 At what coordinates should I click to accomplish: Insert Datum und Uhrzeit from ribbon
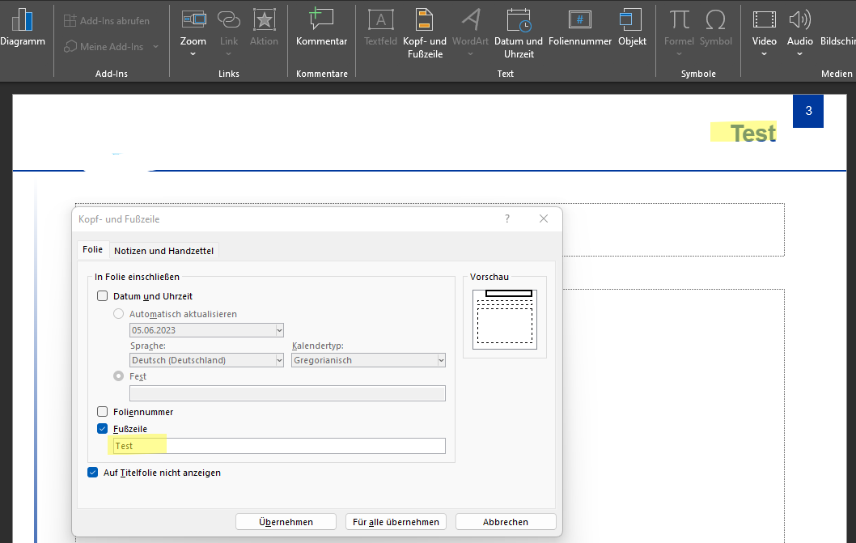[x=518, y=22]
